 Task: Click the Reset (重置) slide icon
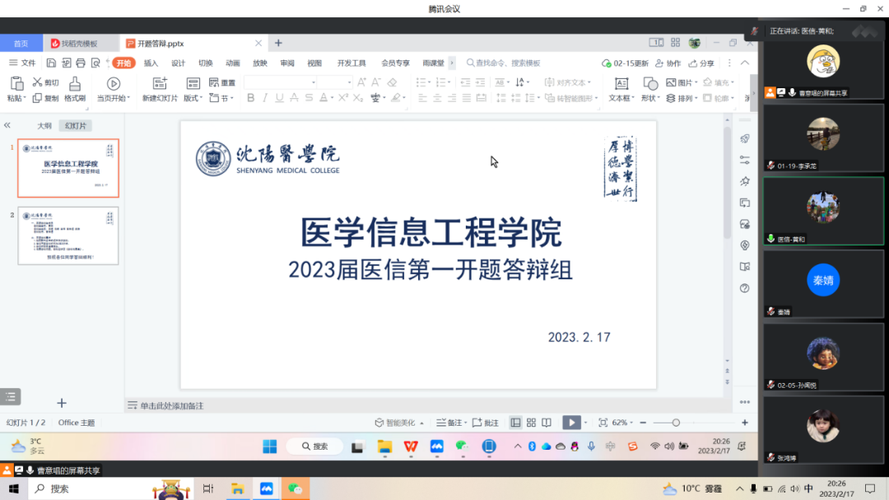tap(214, 82)
